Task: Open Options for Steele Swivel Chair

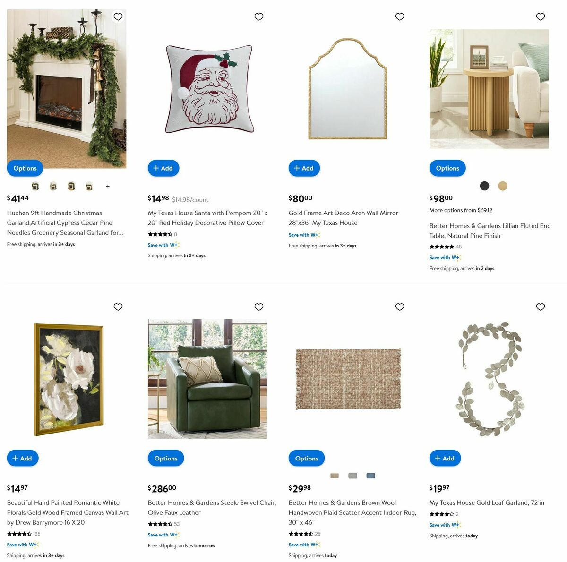Action: coord(166,458)
